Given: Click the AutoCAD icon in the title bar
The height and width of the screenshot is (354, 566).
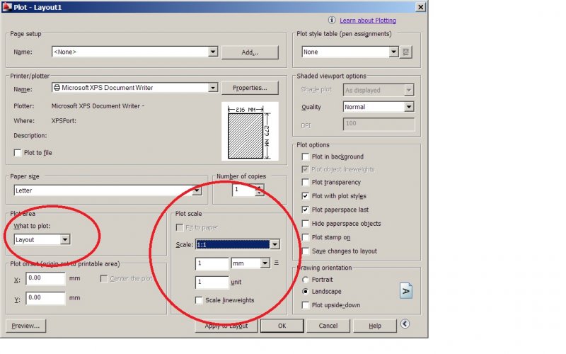Looking at the screenshot, I should pos(7,7).
